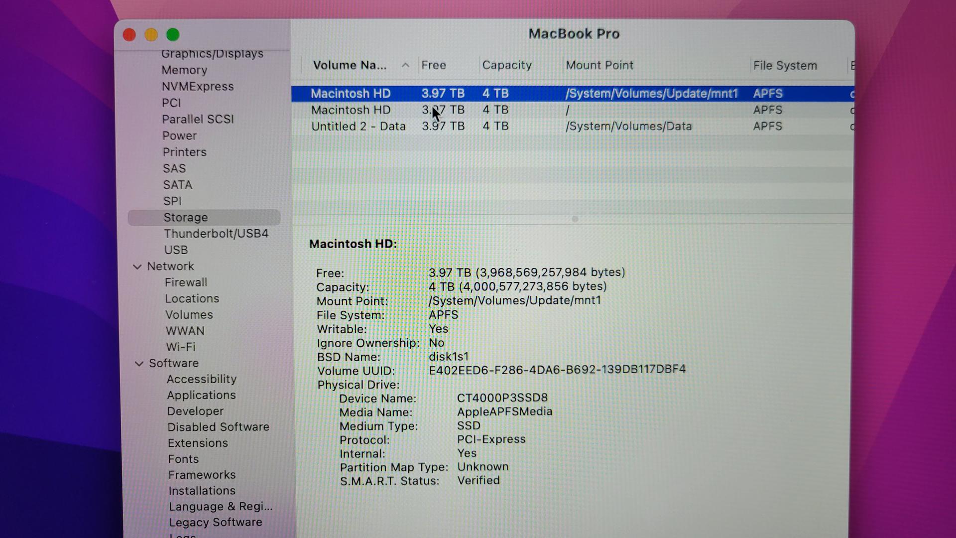Select USB in the sidebar
The width and height of the screenshot is (956, 538).
(x=176, y=250)
